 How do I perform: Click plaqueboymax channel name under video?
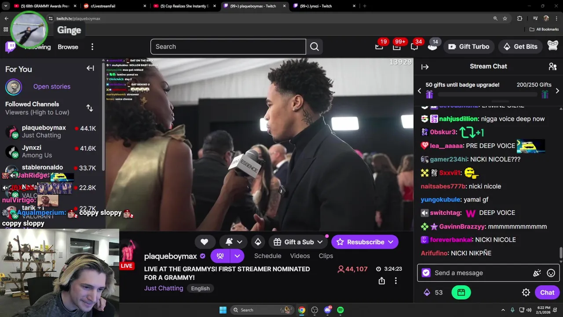(x=171, y=256)
